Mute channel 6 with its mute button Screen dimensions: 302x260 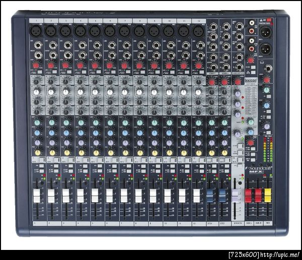(115, 160)
